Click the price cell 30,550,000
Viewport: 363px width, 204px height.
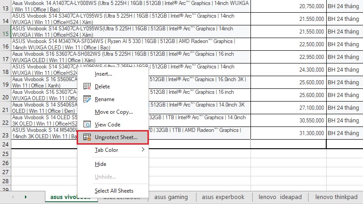[x=289, y=121]
